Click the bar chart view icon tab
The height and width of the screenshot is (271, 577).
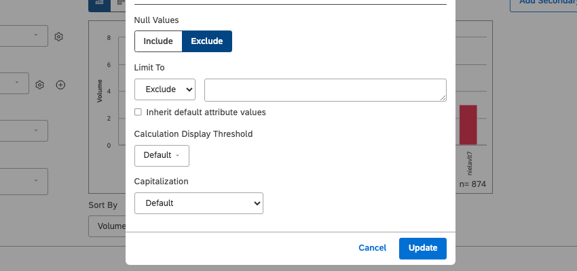(x=100, y=3)
